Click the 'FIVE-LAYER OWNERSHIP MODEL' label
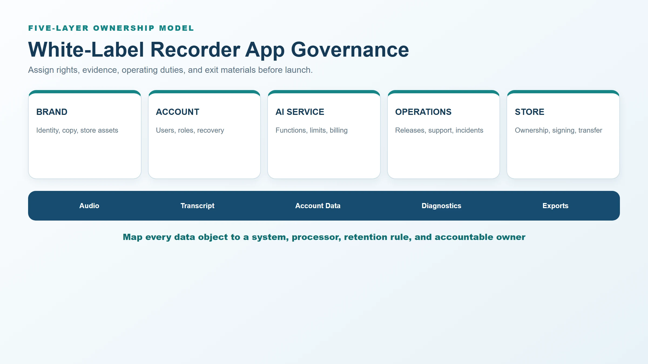 pos(111,28)
